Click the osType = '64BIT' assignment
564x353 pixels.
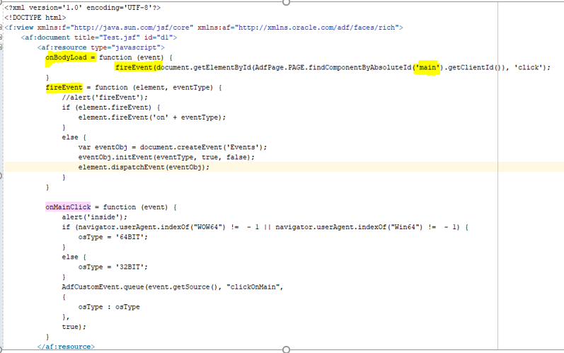pos(113,237)
